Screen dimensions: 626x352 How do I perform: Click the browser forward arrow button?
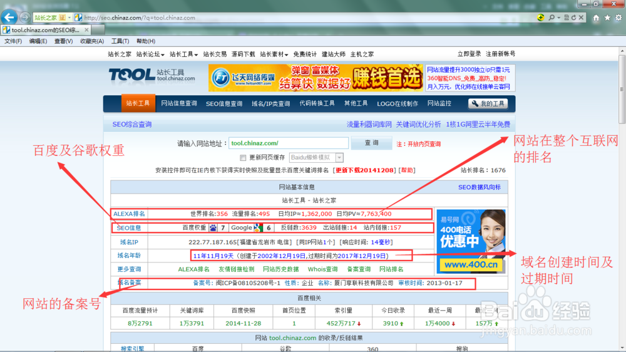[25, 18]
